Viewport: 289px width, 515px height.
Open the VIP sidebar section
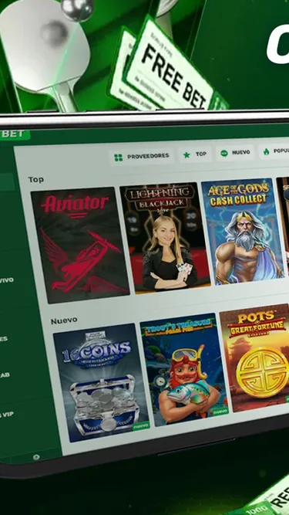(x=7, y=415)
